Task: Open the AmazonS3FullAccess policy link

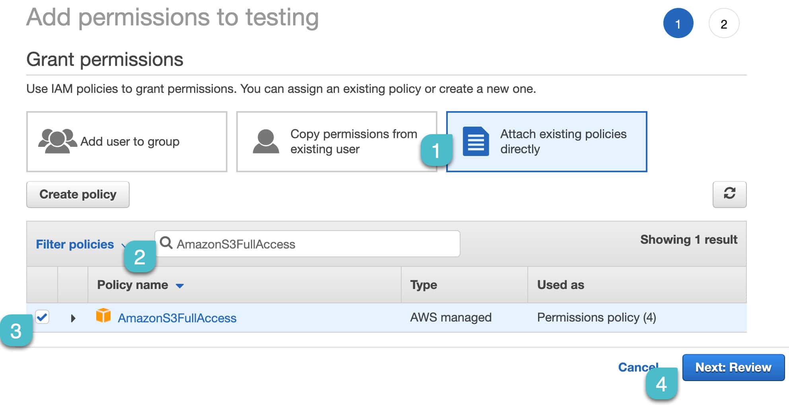Action: click(177, 318)
